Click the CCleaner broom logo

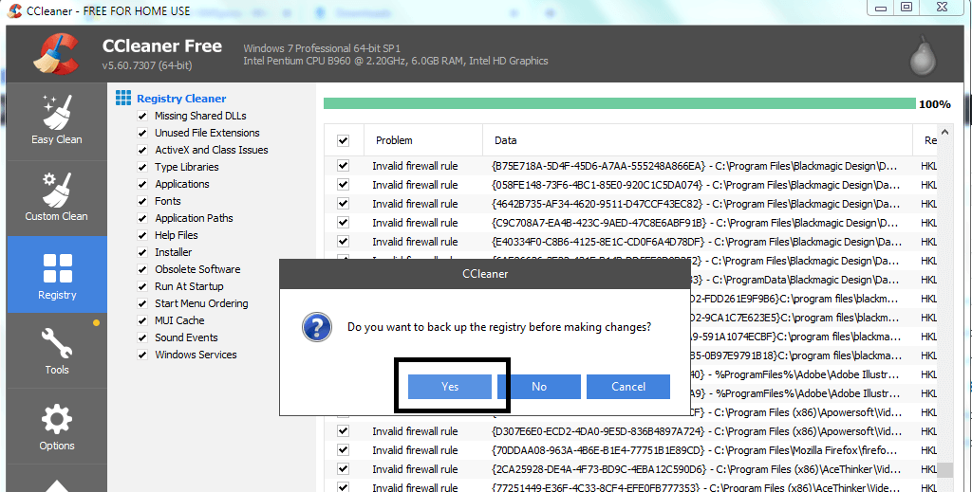pos(55,54)
